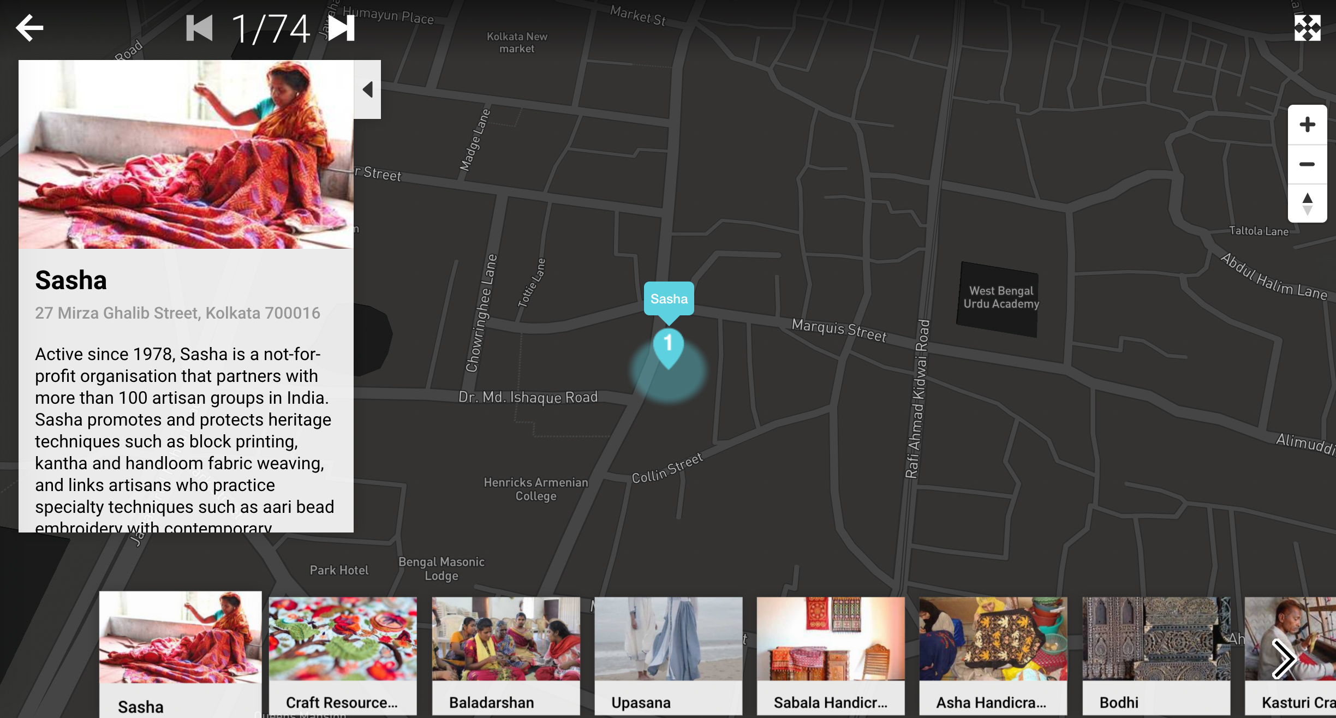Click West Bengal Urdu Academy on map
1336x718 pixels.
pyautogui.click(x=1001, y=297)
